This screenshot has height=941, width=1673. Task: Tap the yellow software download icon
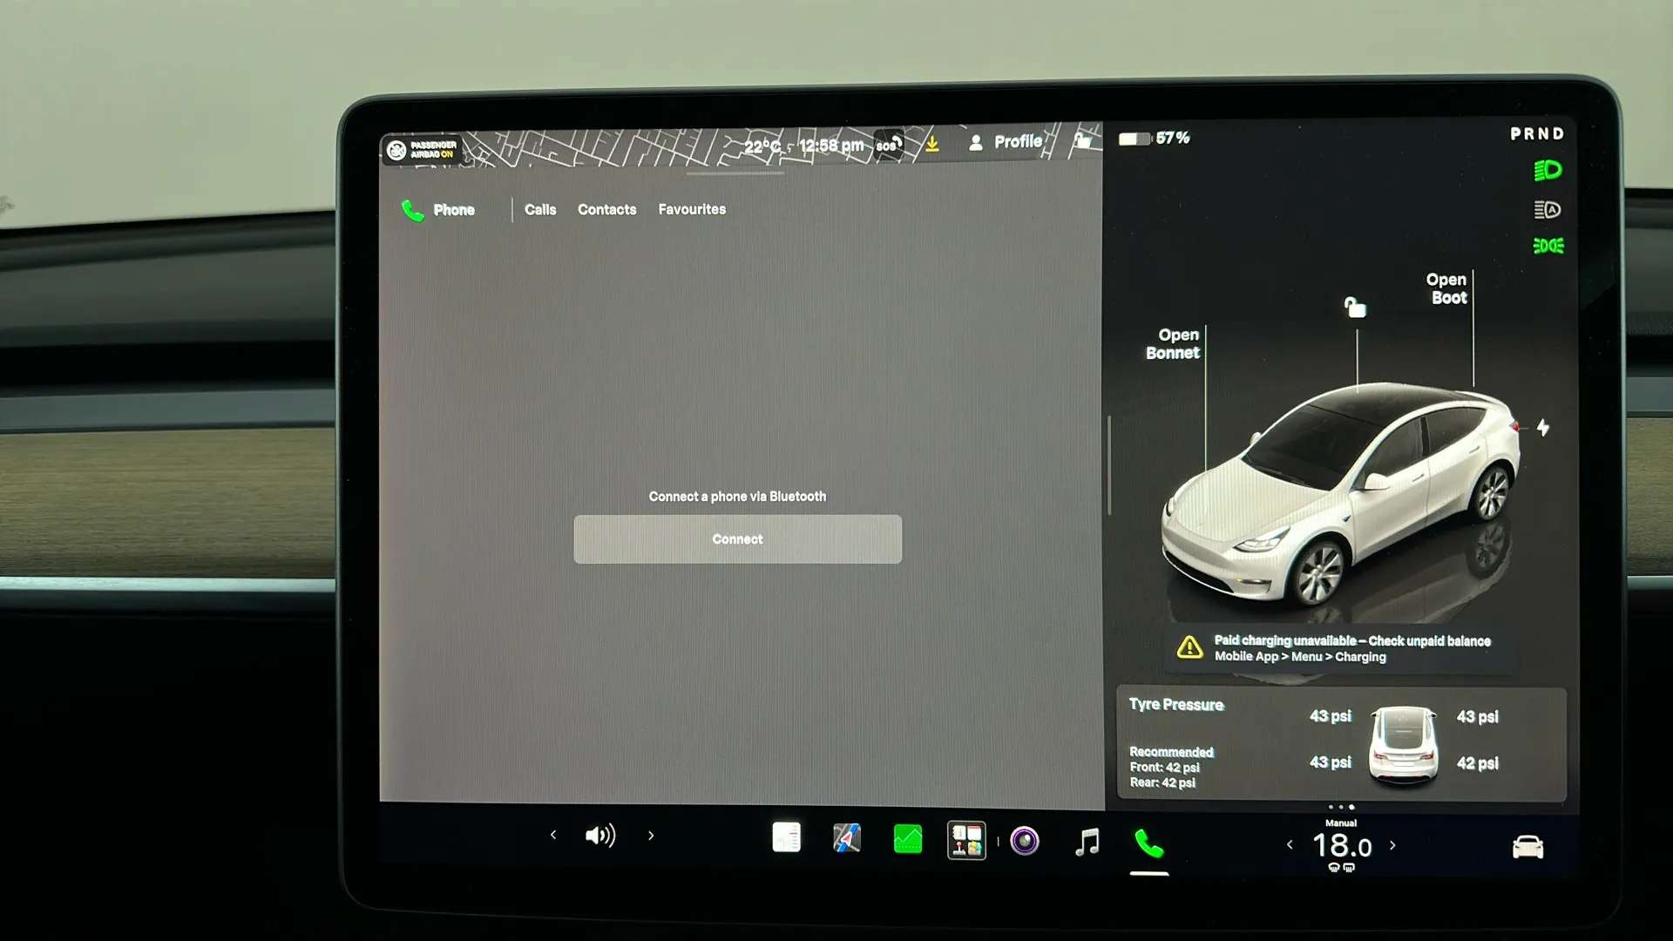pyautogui.click(x=932, y=144)
